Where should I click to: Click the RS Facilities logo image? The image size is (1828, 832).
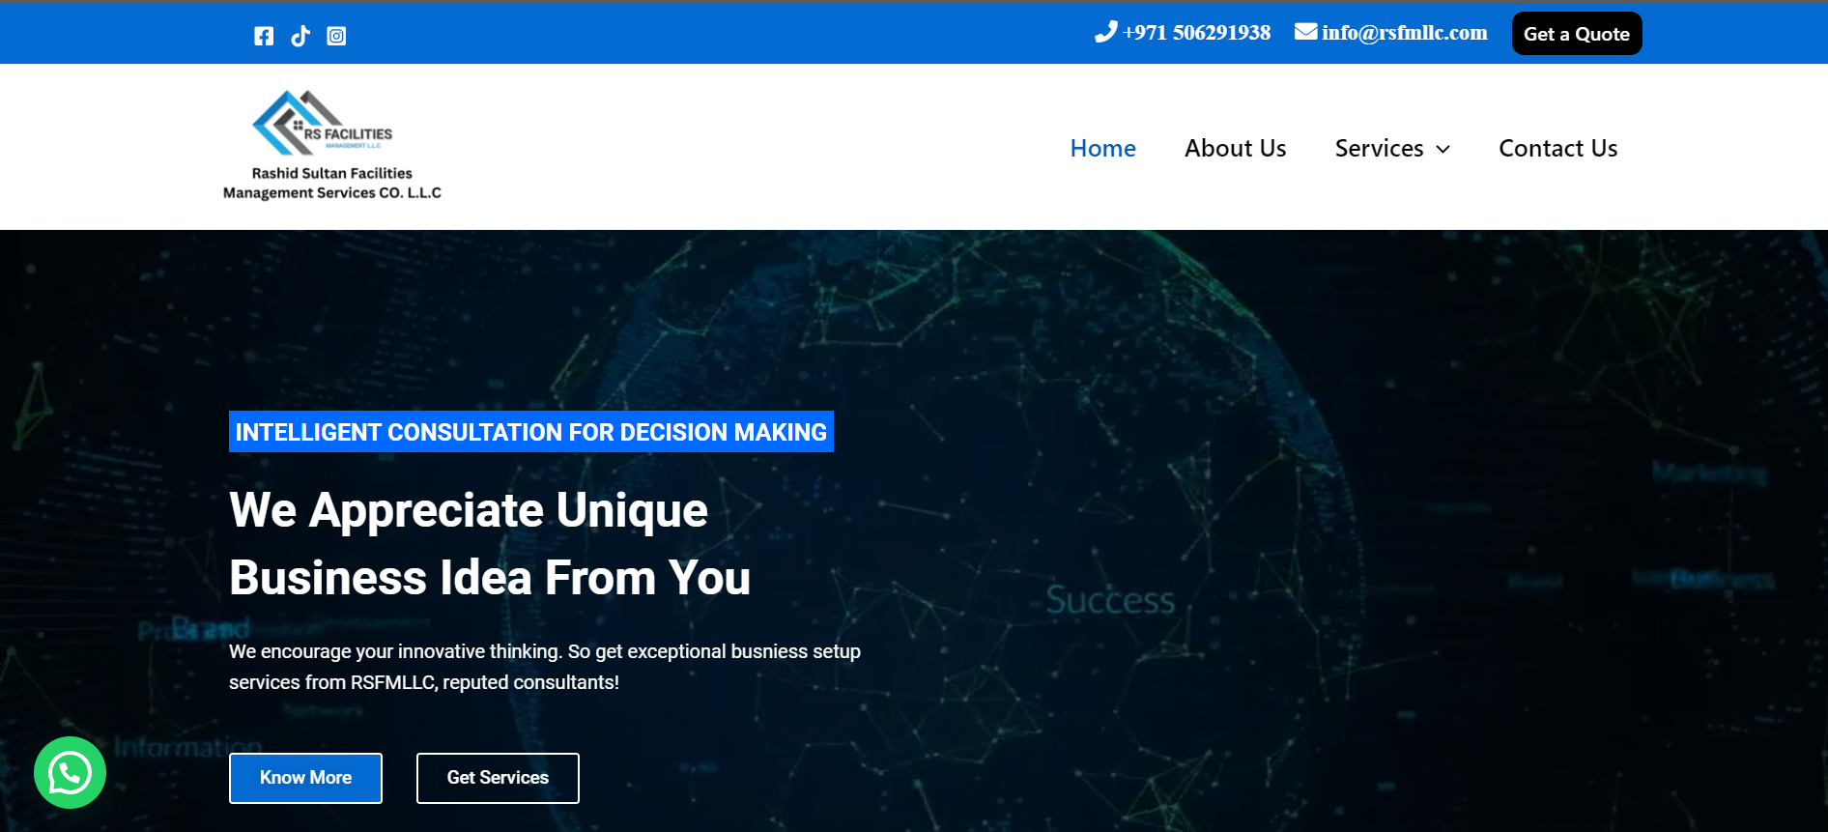click(322, 123)
